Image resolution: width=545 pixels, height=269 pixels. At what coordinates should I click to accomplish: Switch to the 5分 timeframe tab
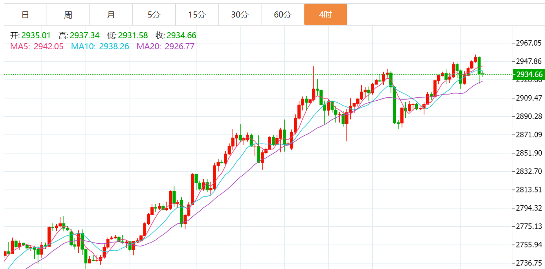coord(154,15)
